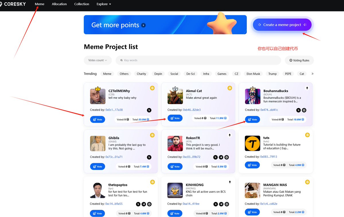
Task: Expand the Explore menu in the top bar
Action: pyautogui.click(x=104, y=4)
